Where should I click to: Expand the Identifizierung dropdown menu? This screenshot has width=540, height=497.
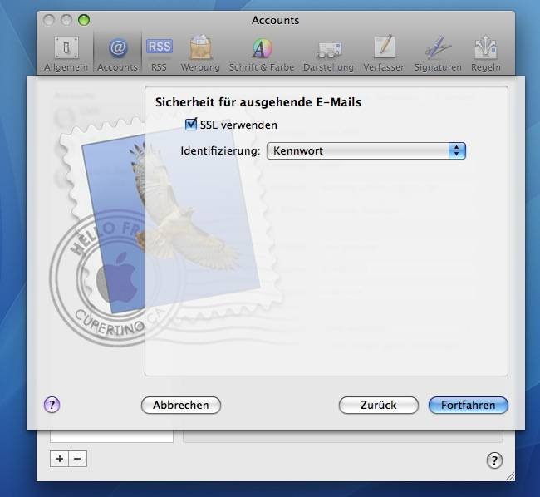pos(366,150)
